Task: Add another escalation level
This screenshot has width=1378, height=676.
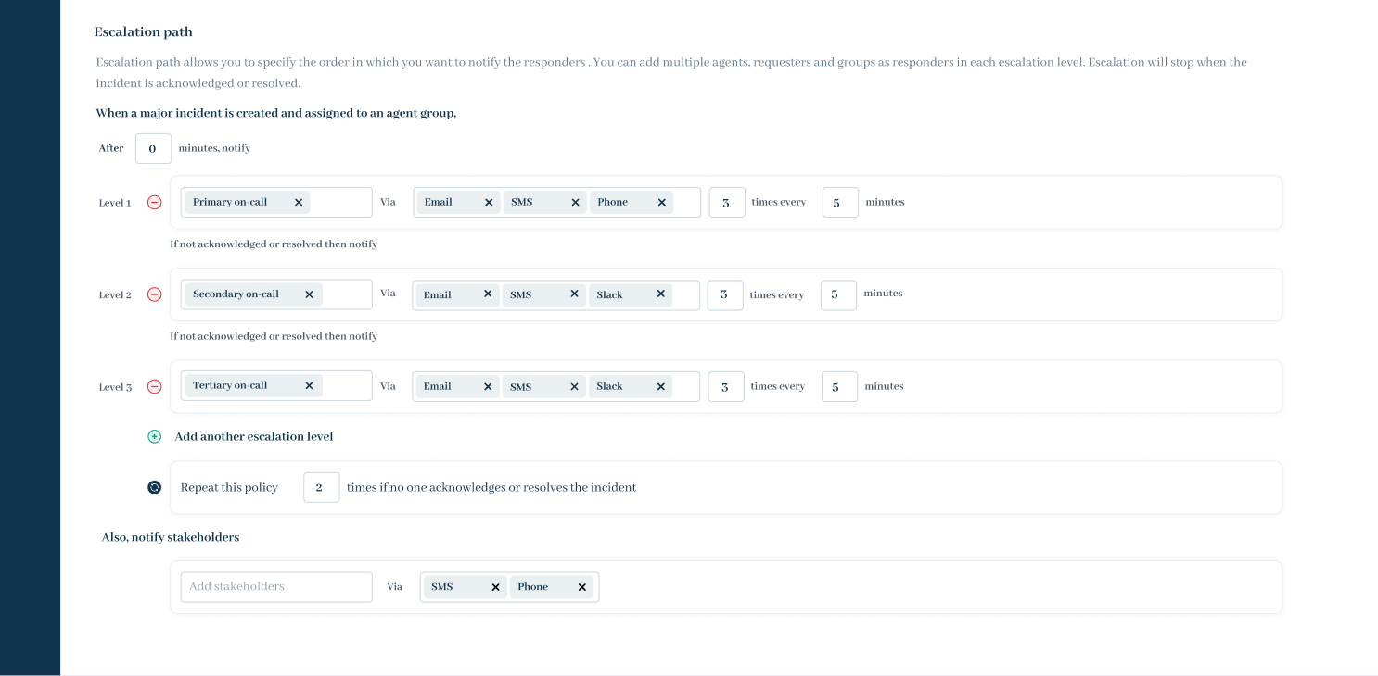Action: click(253, 436)
